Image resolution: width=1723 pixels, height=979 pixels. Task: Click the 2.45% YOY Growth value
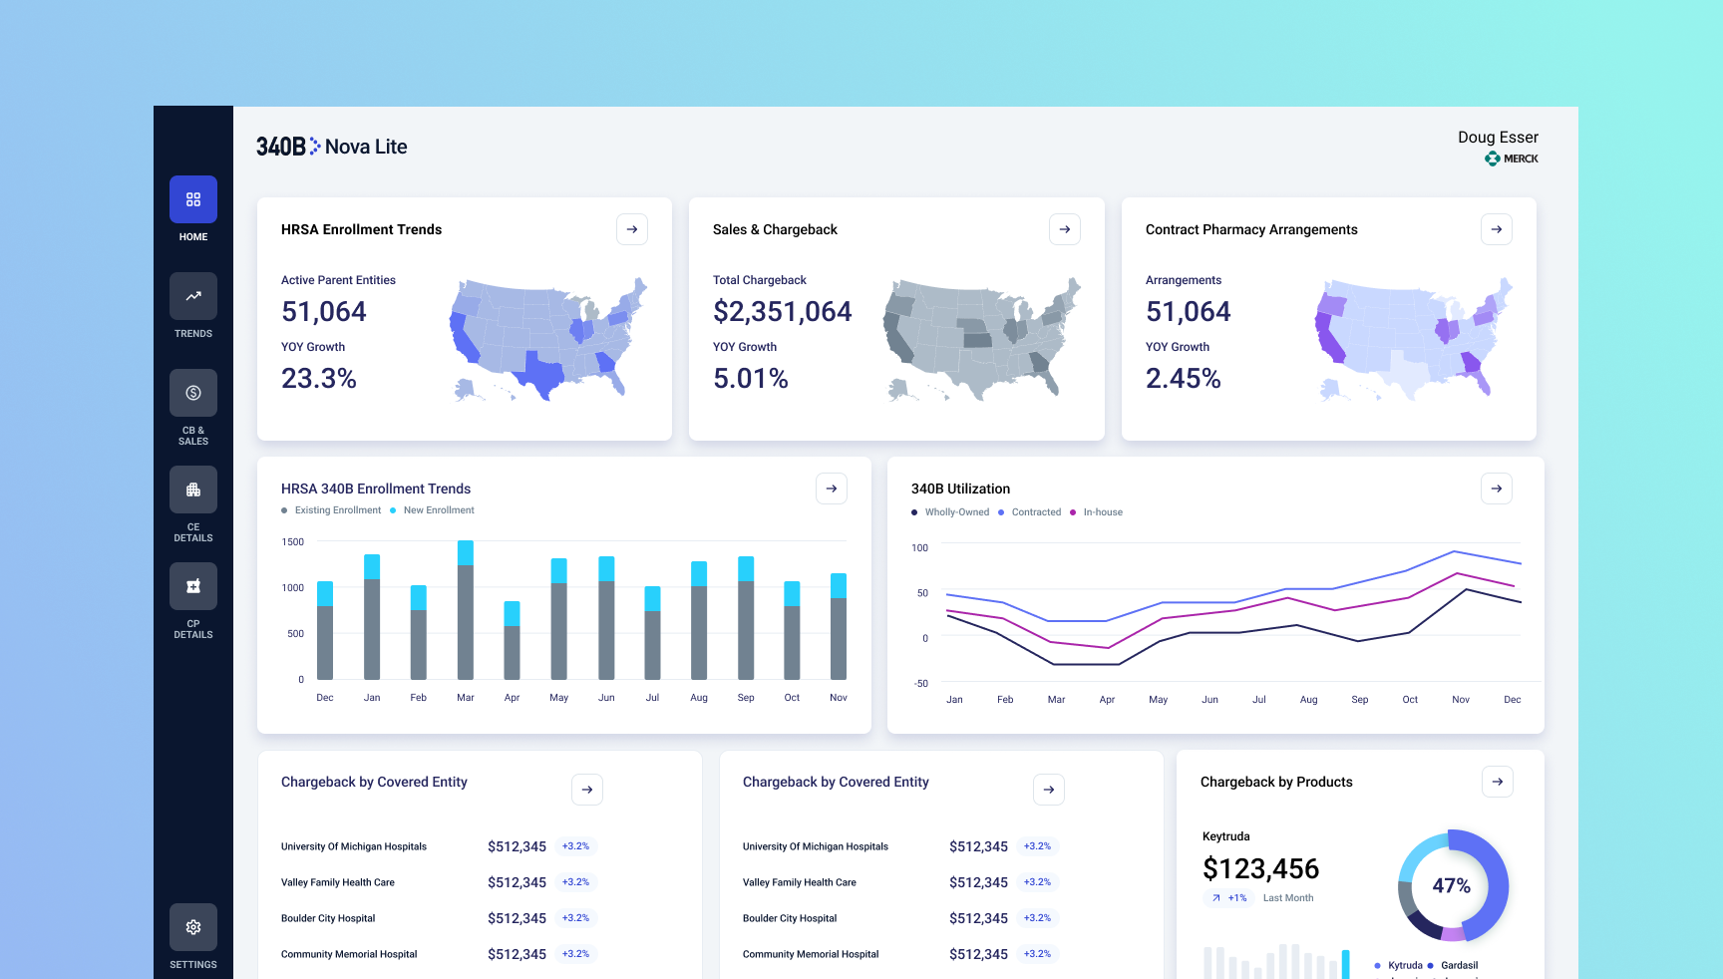(x=1184, y=379)
